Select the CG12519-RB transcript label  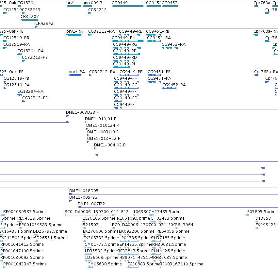pos(16,38)
